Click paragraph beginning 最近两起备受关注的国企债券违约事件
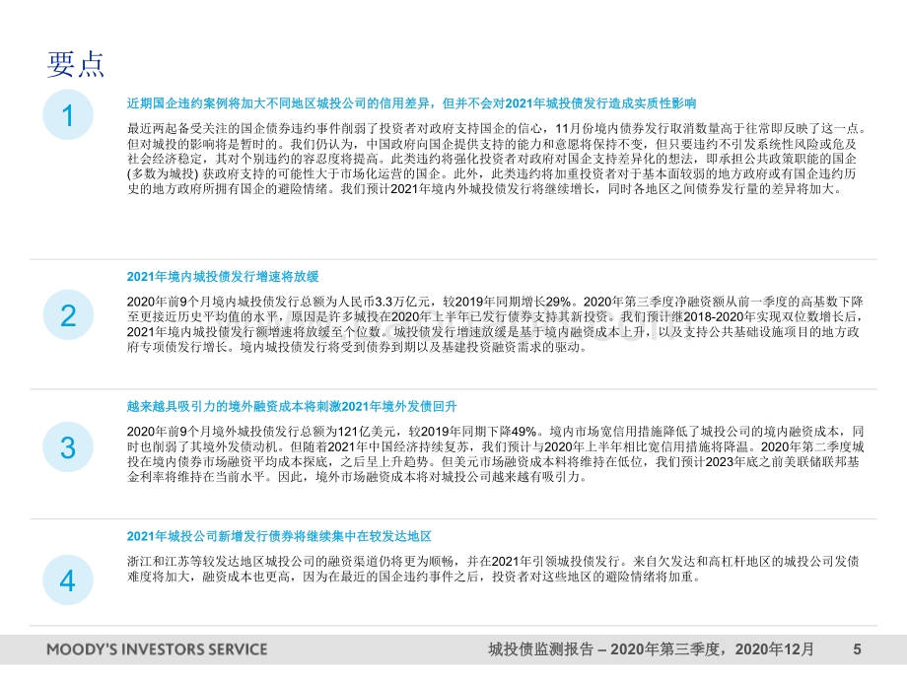 [x=496, y=159]
